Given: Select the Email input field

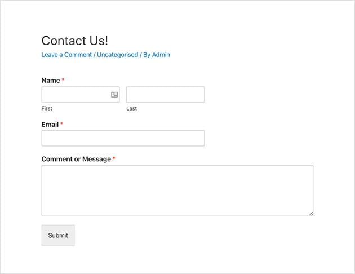Looking at the screenshot, I should coord(123,138).
